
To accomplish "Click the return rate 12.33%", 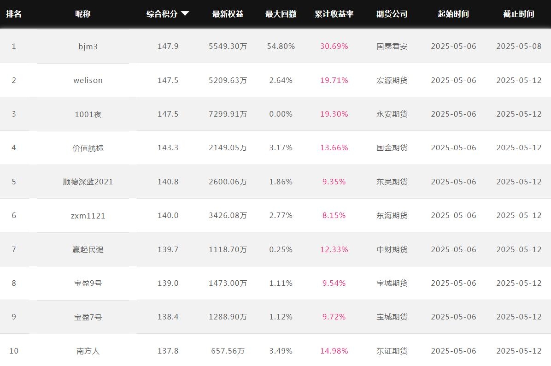I will pyautogui.click(x=334, y=250).
